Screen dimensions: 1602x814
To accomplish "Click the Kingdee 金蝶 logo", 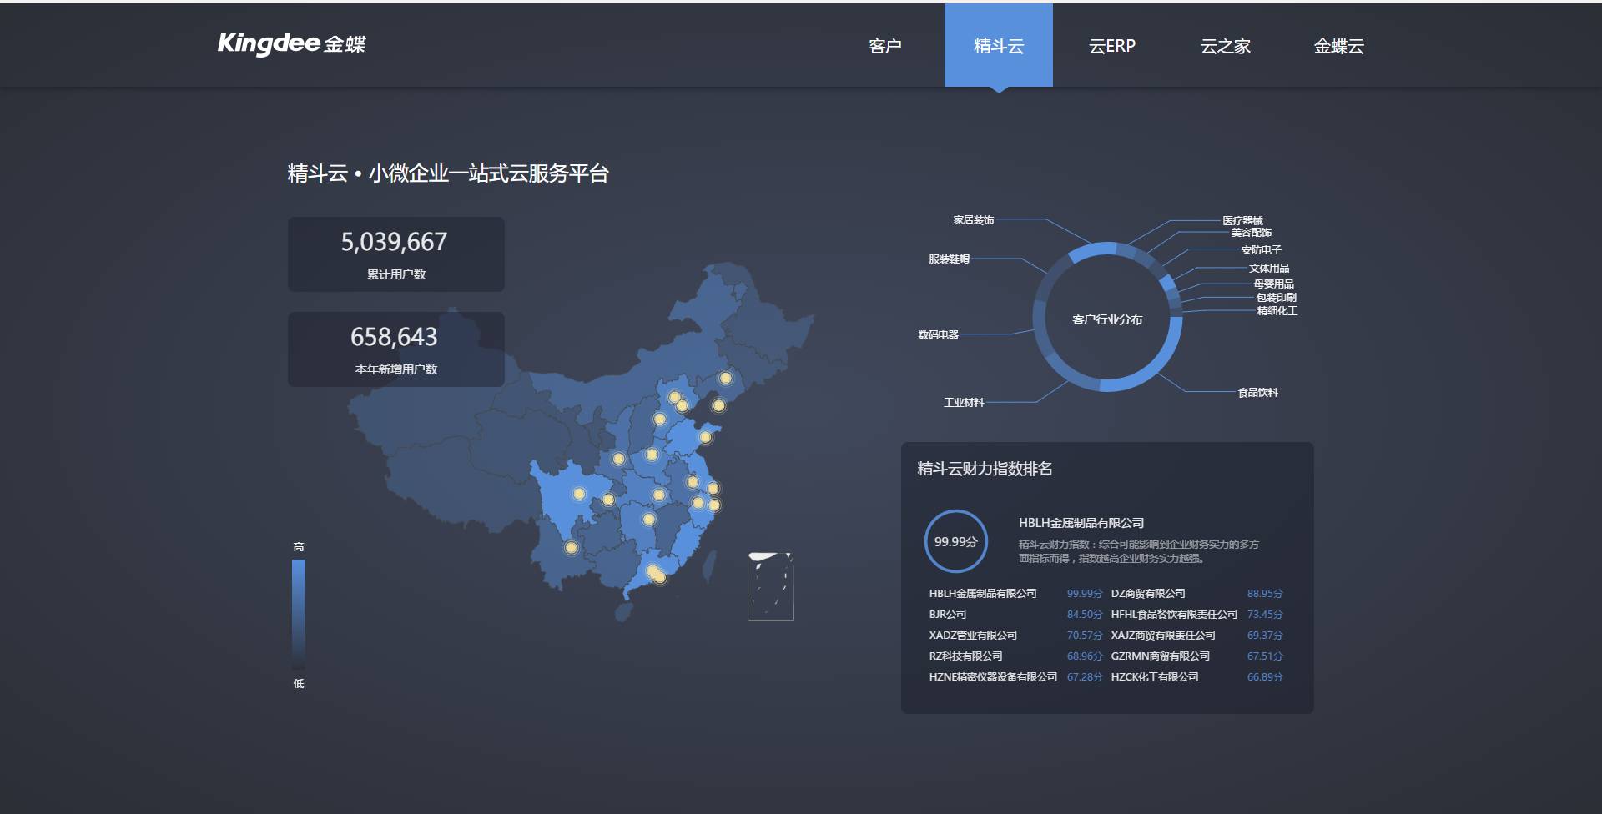I will pos(291,43).
